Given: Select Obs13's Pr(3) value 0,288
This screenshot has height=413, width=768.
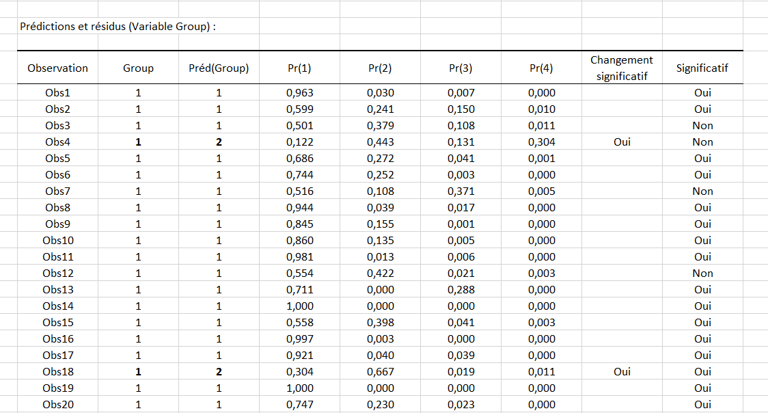Looking at the screenshot, I should pos(461,290).
